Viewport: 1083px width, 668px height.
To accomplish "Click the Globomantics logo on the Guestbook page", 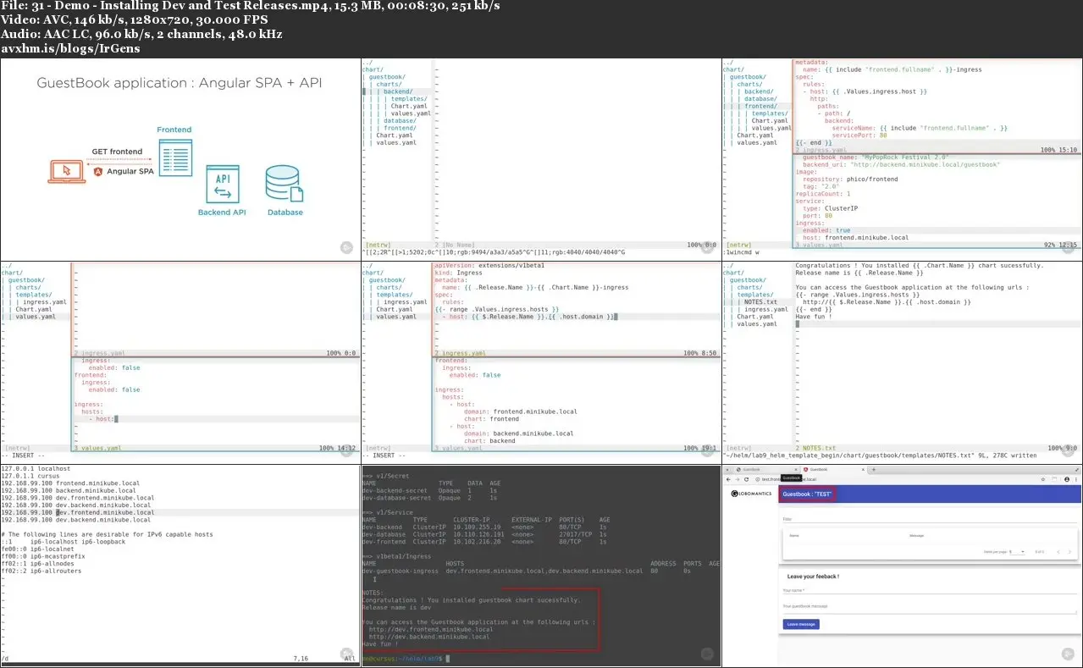I will 751,494.
